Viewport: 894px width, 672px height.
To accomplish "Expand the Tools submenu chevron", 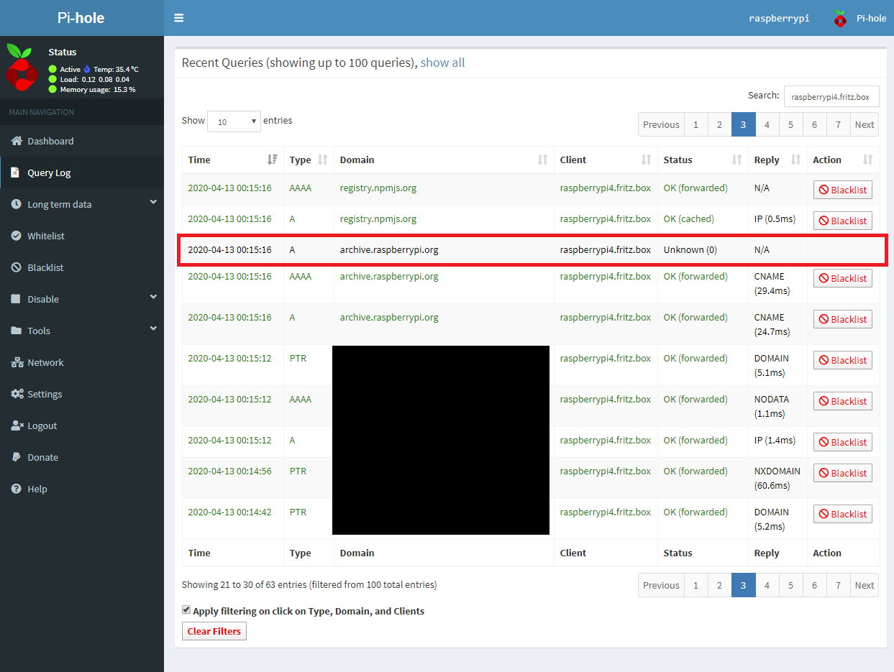I will [x=153, y=330].
